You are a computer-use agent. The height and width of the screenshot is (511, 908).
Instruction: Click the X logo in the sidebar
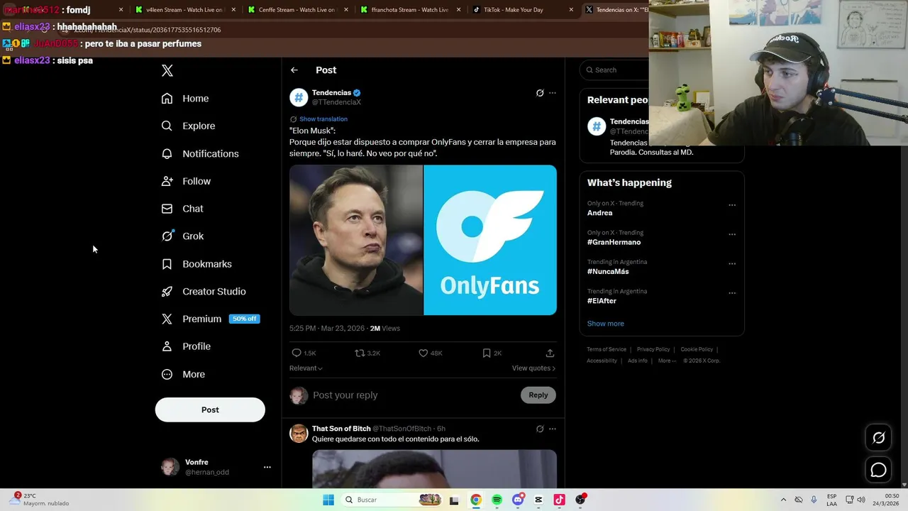(167, 70)
